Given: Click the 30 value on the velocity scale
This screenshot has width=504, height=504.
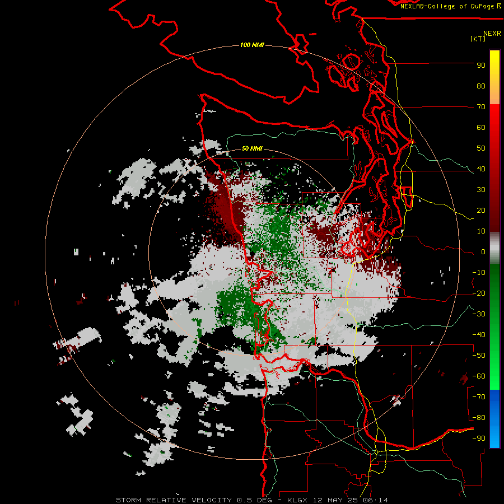Looking at the screenshot, I should click(481, 190).
